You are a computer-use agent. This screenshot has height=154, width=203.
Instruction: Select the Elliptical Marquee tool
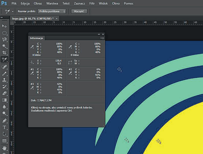point(5,33)
